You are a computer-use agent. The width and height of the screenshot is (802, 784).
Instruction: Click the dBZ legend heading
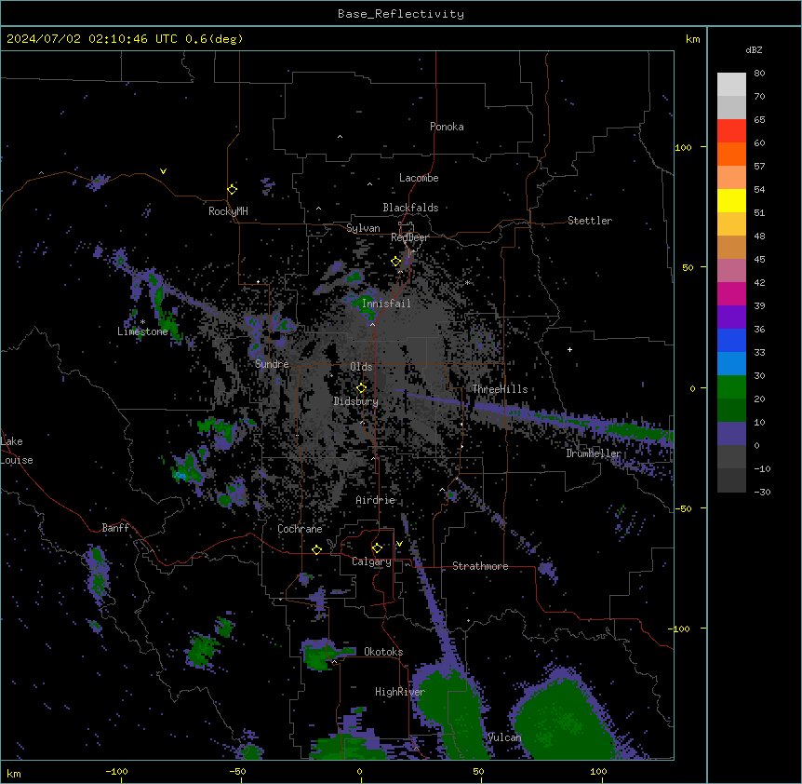754,50
